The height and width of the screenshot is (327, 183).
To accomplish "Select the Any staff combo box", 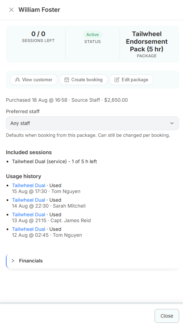I will (x=93, y=123).
